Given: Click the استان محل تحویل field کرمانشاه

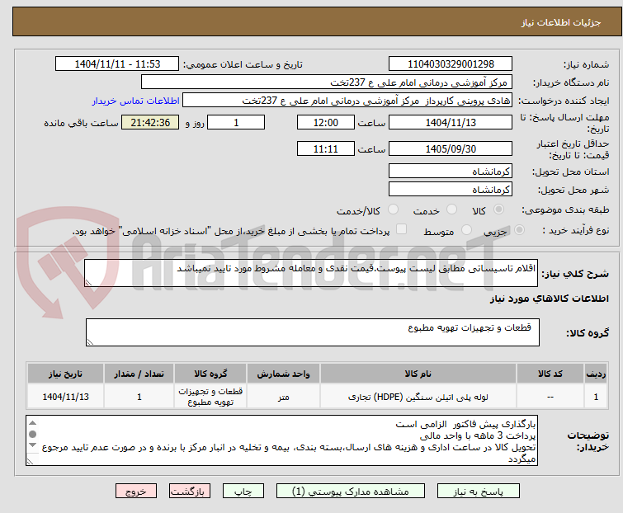Looking at the screenshot, I should pos(451,171).
